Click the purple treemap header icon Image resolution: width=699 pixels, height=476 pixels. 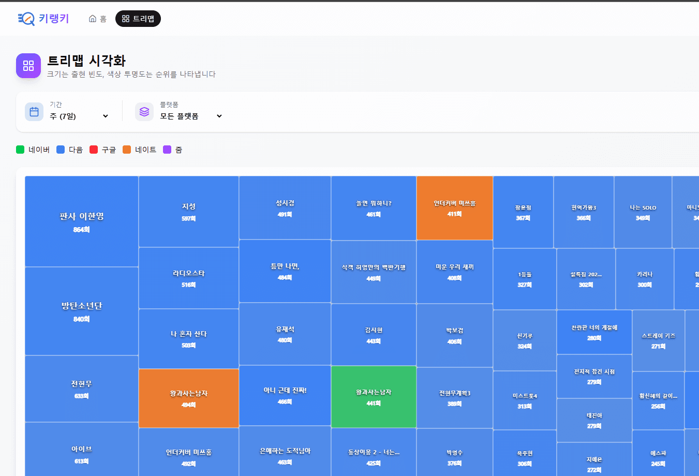(x=28, y=66)
